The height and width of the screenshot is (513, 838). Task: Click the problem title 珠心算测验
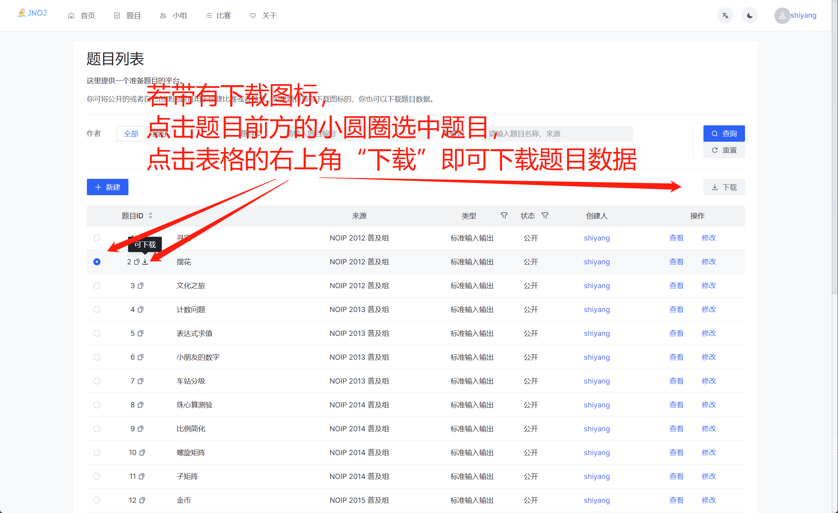(195, 405)
